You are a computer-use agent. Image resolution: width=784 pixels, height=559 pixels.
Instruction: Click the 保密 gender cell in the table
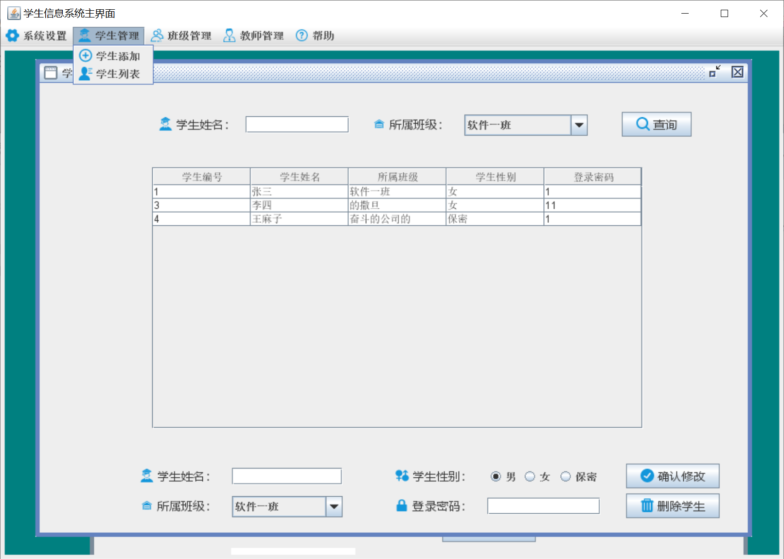click(x=495, y=219)
